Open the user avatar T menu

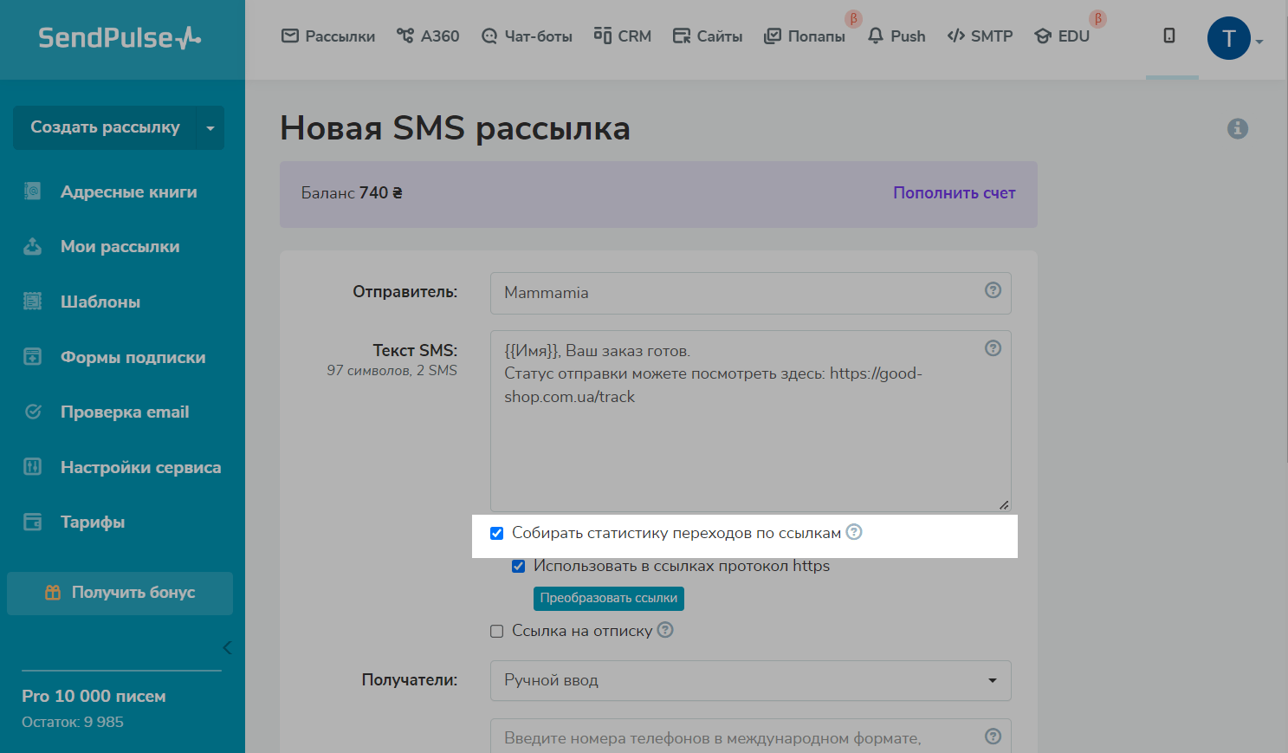(x=1228, y=38)
